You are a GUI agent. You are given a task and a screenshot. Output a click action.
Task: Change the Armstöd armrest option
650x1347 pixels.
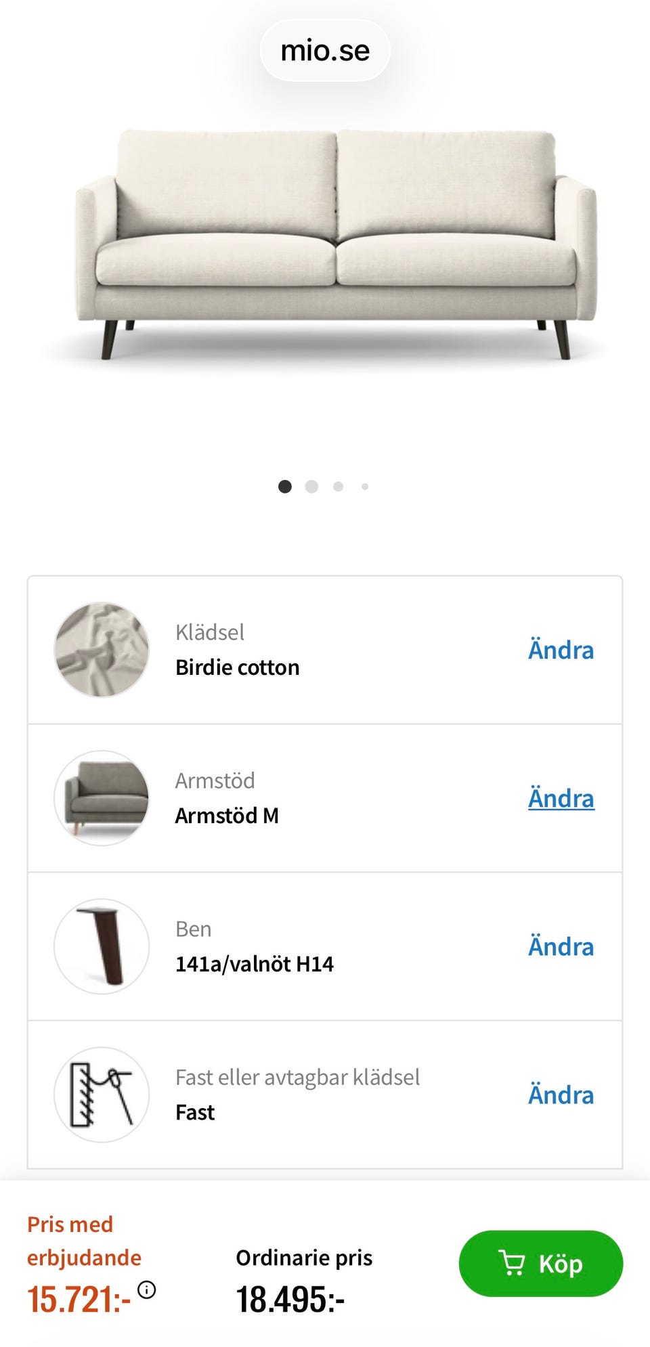point(561,798)
